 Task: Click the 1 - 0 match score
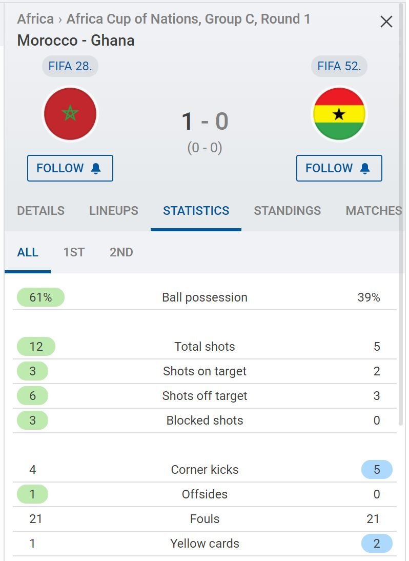pyautogui.click(x=205, y=122)
